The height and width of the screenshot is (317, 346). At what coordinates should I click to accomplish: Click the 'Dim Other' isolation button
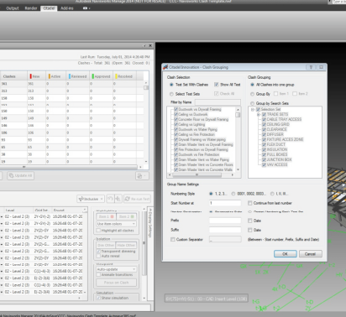click(106, 245)
